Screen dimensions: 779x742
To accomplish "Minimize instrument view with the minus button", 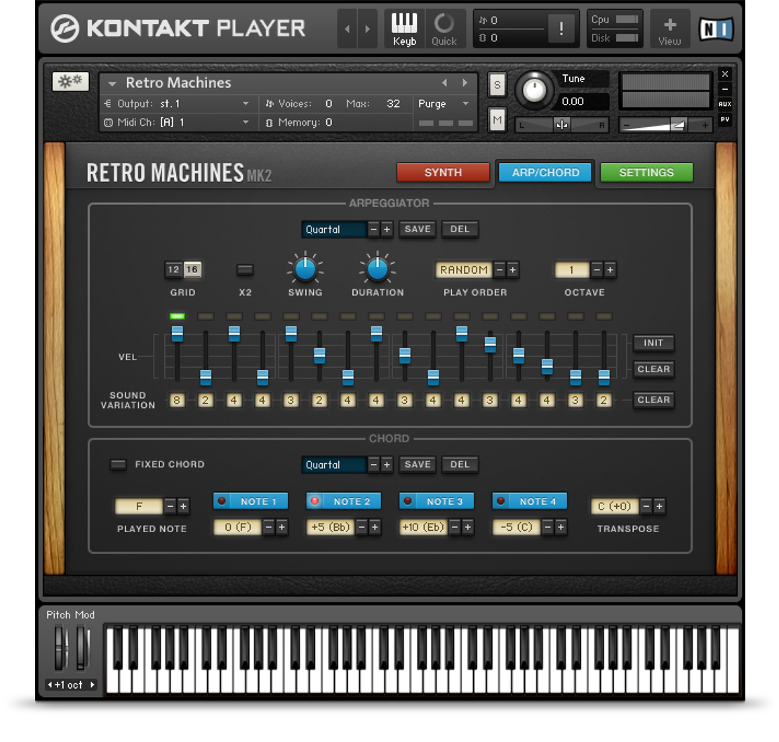I will click(x=725, y=89).
